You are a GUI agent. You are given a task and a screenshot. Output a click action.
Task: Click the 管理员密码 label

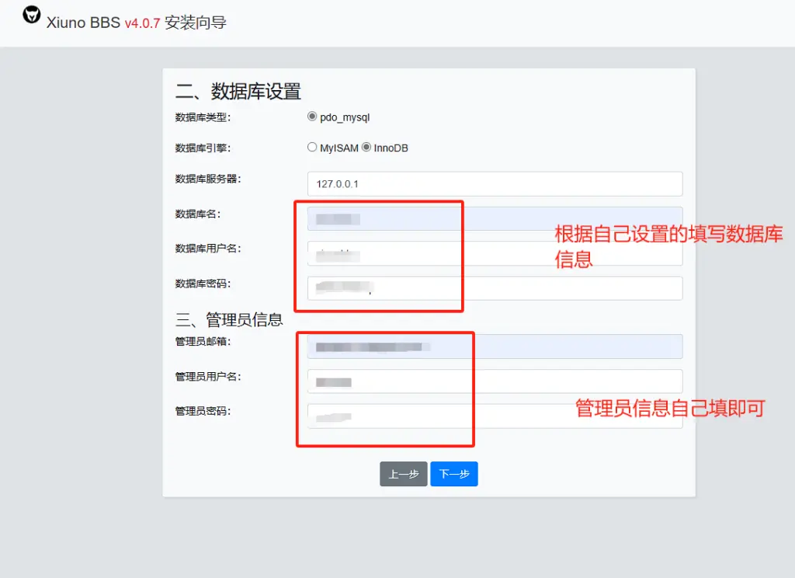pos(203,411)
